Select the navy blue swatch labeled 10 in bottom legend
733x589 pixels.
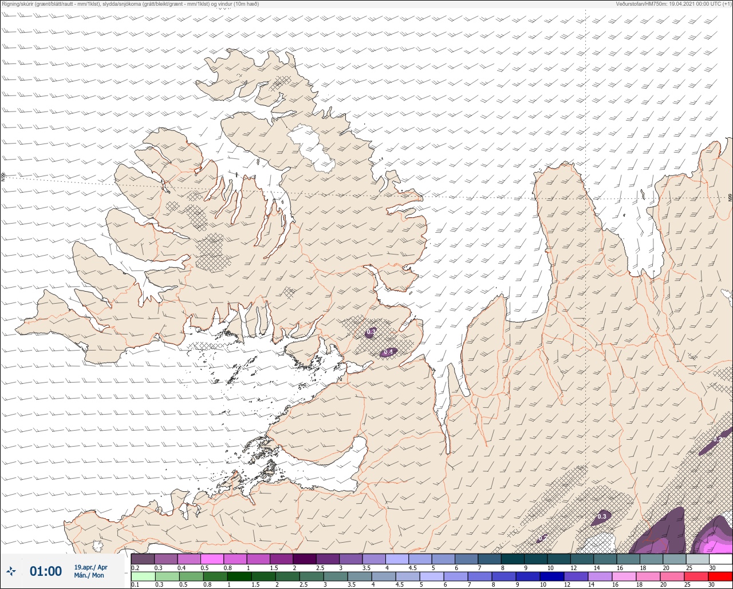coord(552,576)
